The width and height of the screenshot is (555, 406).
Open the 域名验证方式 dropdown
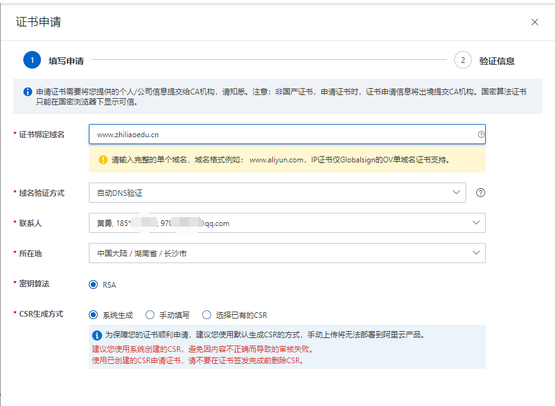(x=277, y=193)
